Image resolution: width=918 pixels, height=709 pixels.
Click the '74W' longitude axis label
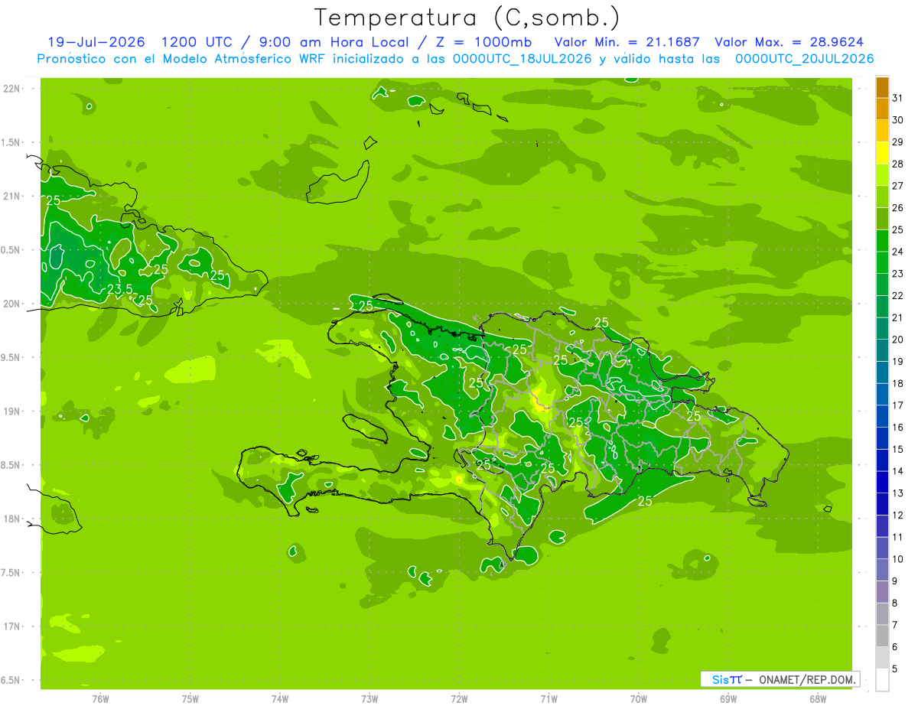coord(280,699)
